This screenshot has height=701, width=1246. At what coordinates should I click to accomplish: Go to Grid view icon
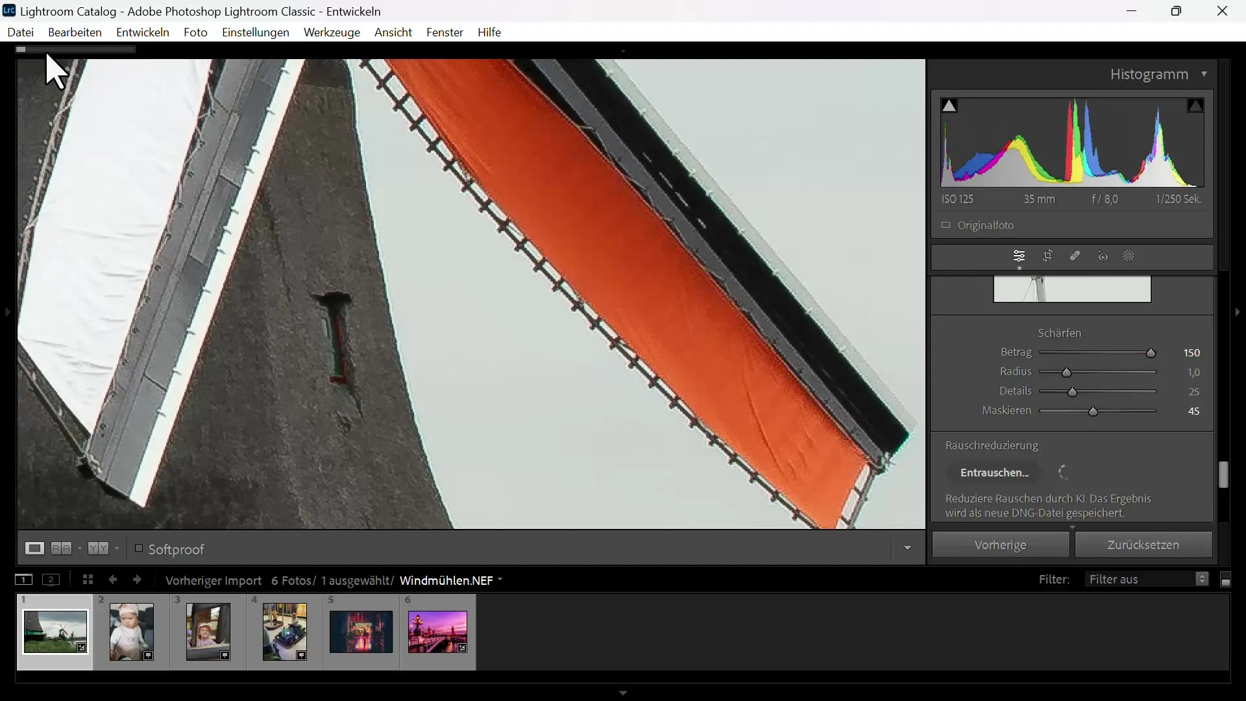[88, 580]
